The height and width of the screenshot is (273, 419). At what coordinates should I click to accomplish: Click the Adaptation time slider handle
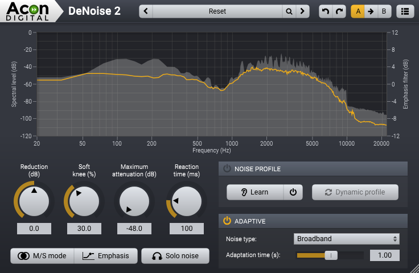(331, 255)
